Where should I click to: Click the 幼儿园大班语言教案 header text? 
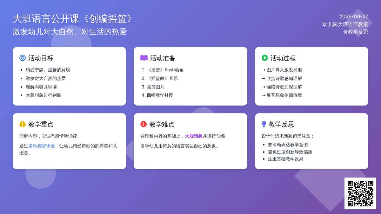coord(345,24)
